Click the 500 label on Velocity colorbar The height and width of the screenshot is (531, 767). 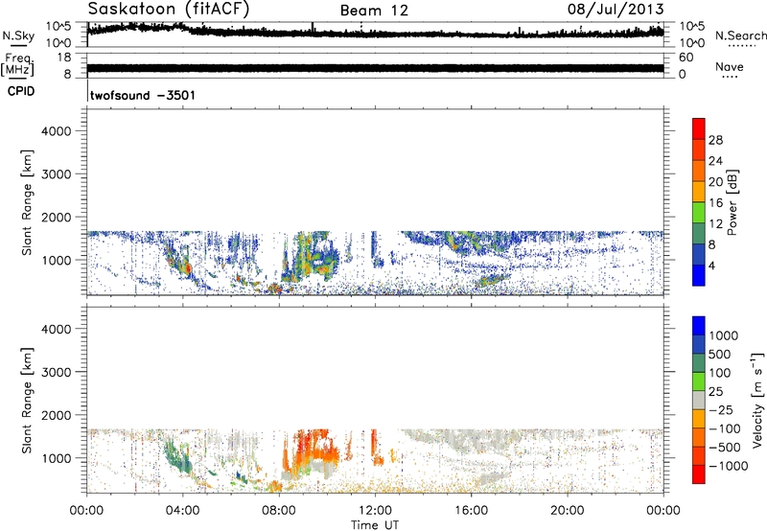click(722, 354)
